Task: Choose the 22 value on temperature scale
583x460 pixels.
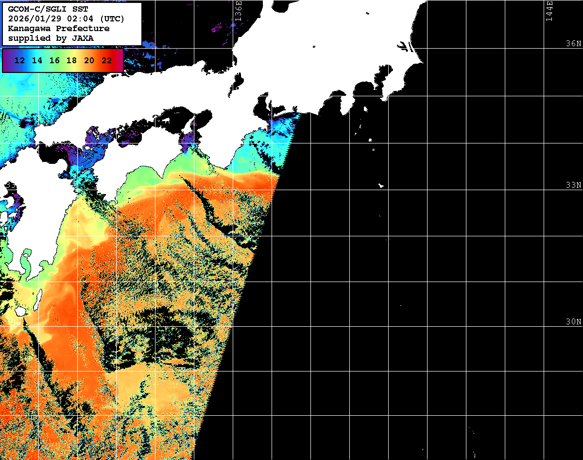Action: click(x=106, y=61)
